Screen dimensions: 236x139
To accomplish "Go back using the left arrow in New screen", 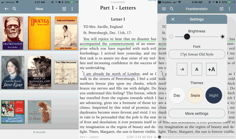I will click(6, 9).
